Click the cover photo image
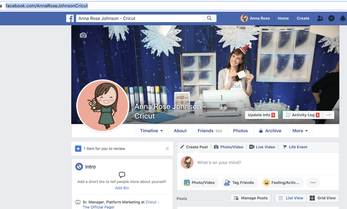Image resolution: width=347 pixels, height=209 pixels. coord(205,74)
